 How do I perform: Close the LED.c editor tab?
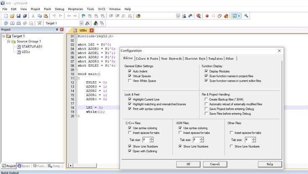[92, 30]
